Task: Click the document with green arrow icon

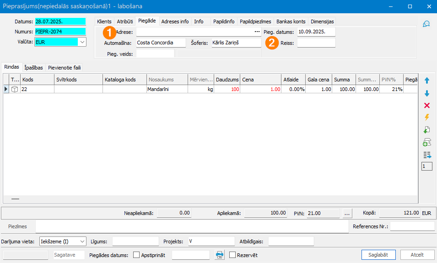Action: [x=426, y=130]
